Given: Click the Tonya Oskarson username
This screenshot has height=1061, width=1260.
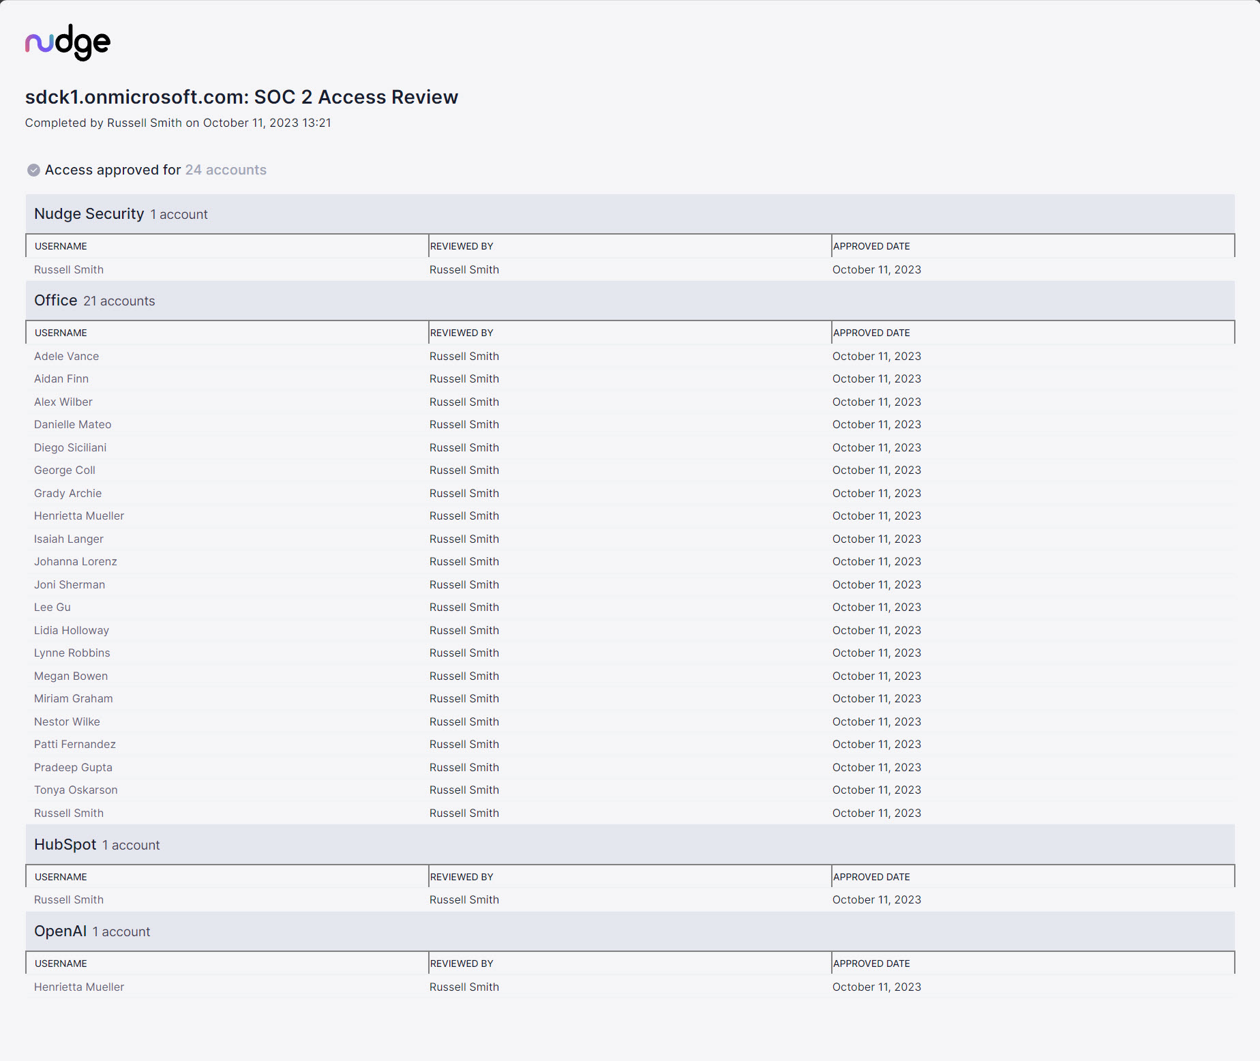Looking at the screenshot, I should click(76, 790).
